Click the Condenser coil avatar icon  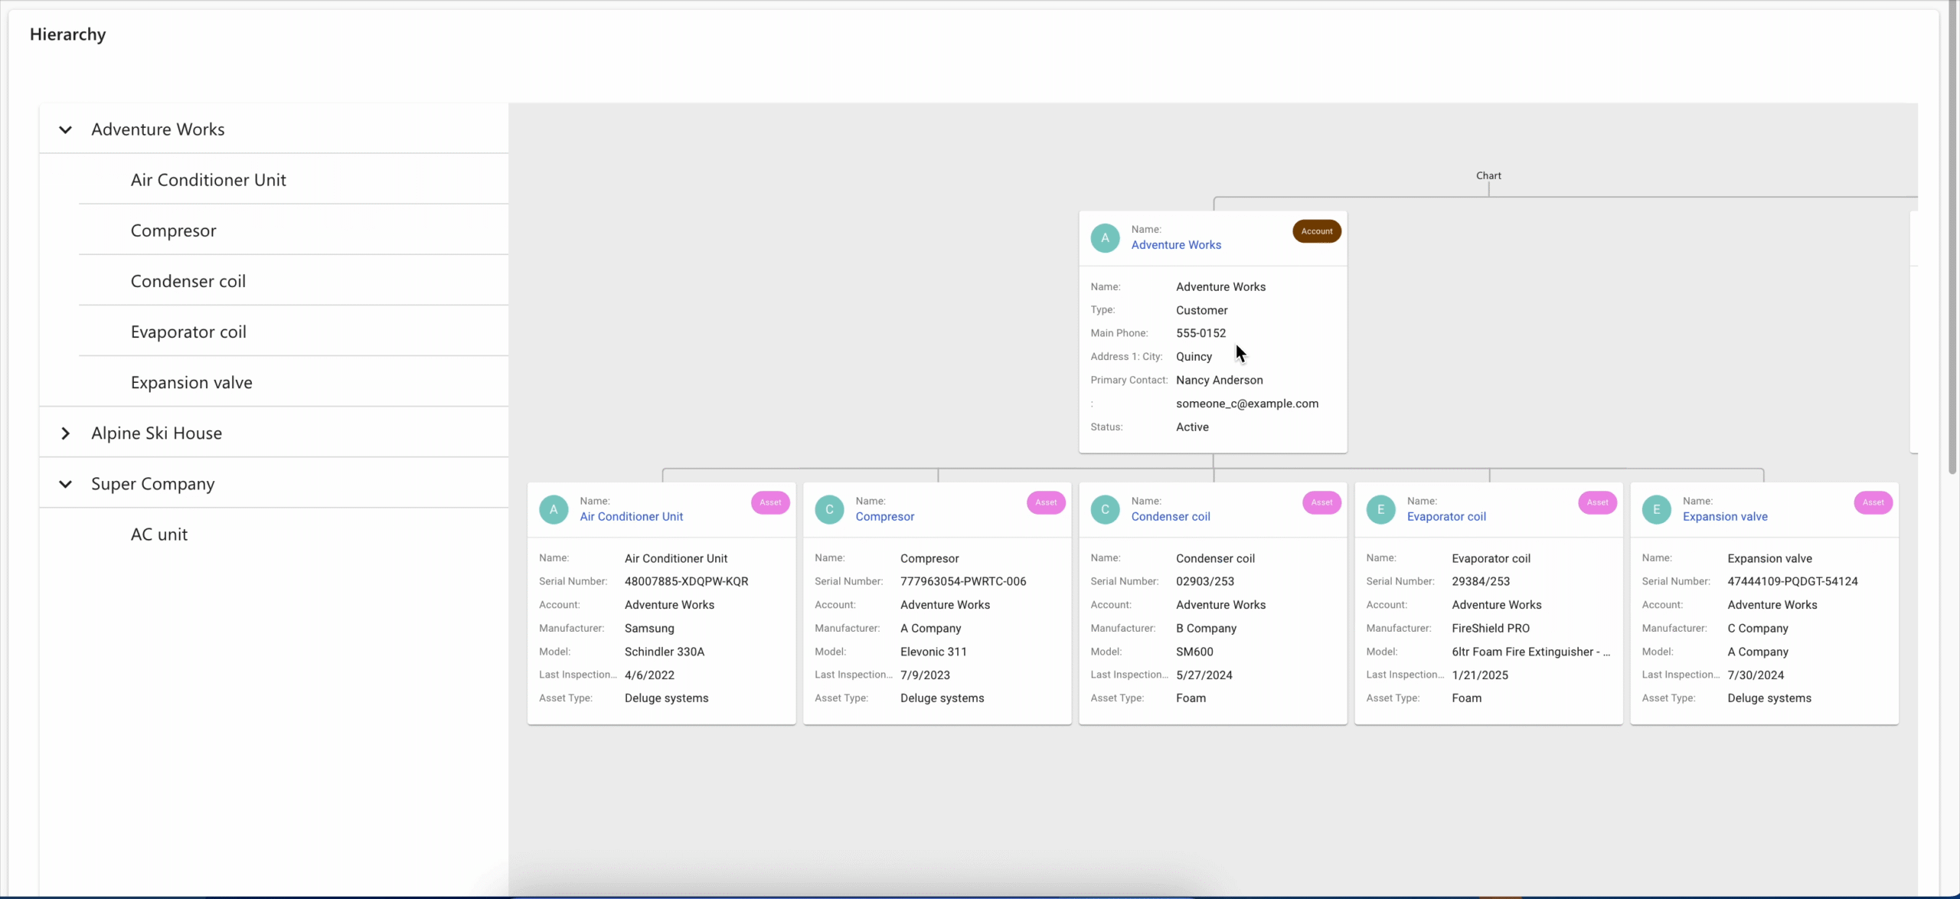(1105, 509)
